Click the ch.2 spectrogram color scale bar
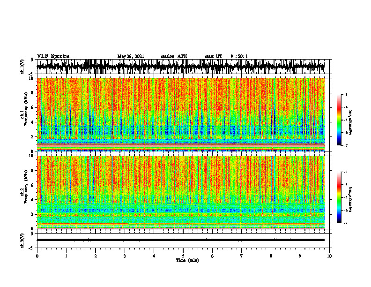The image size is (371, 287). (339, 197)
